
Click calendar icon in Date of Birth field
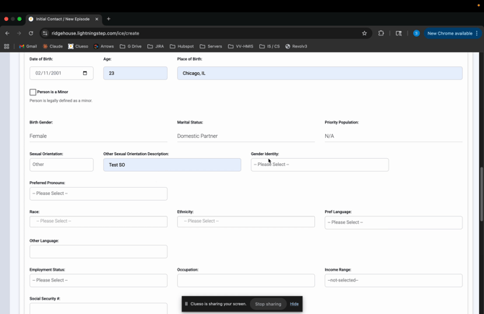pyautogui.click(x=85, y=73)
